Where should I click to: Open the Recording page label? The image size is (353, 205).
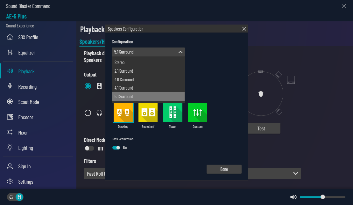coord(27,87)
